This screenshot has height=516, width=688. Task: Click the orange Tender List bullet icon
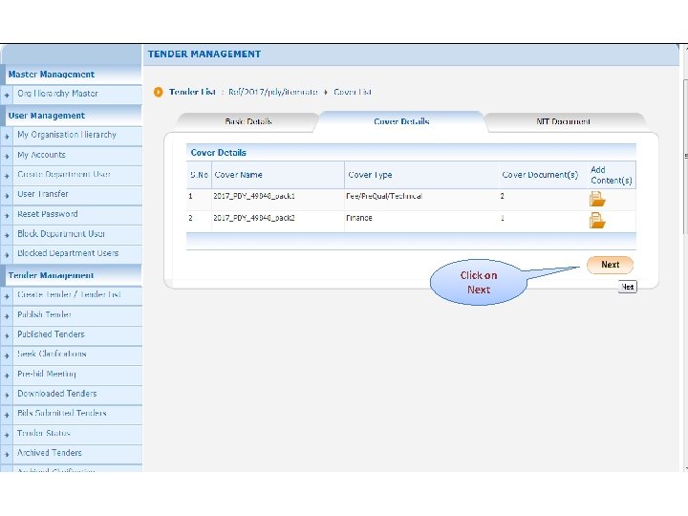(x=158, y=92)
